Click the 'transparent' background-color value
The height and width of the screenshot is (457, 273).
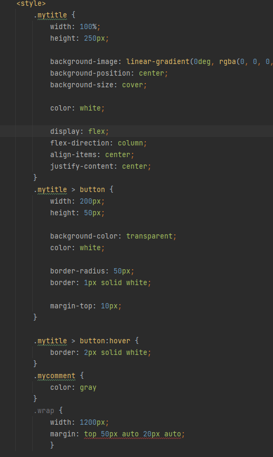pyautogui.click(x=149, y=236)
